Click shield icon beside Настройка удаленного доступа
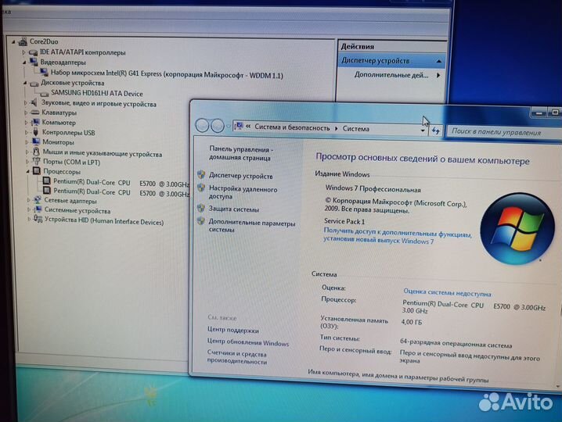This screenshot has width=562, height=422. [x=201, y=188]
